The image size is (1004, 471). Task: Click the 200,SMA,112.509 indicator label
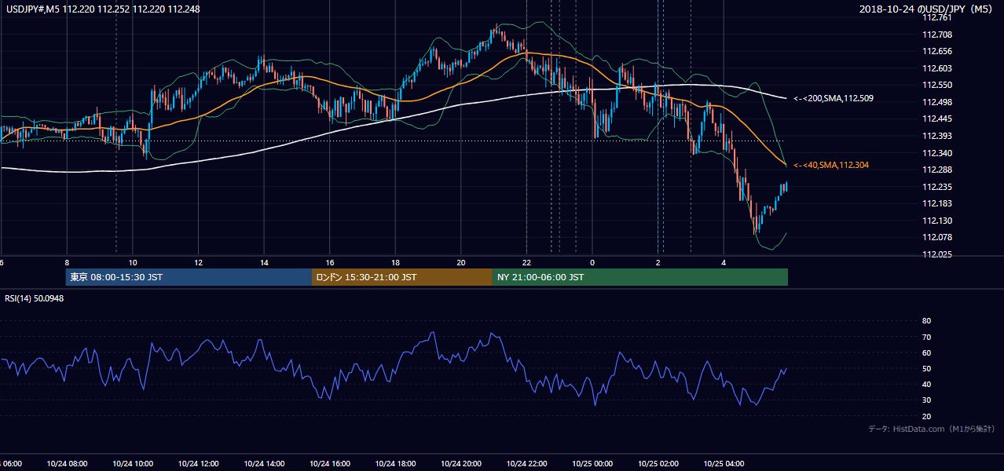point(834,99)
